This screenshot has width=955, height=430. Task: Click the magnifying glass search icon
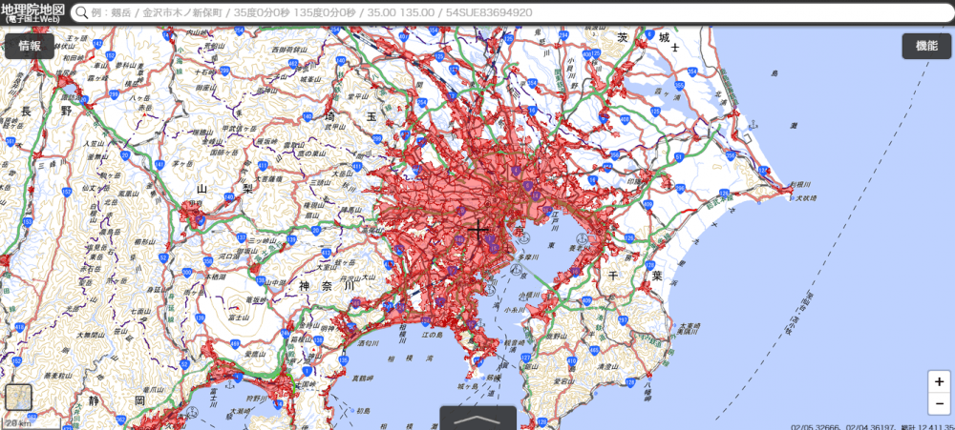coord(81,12)
